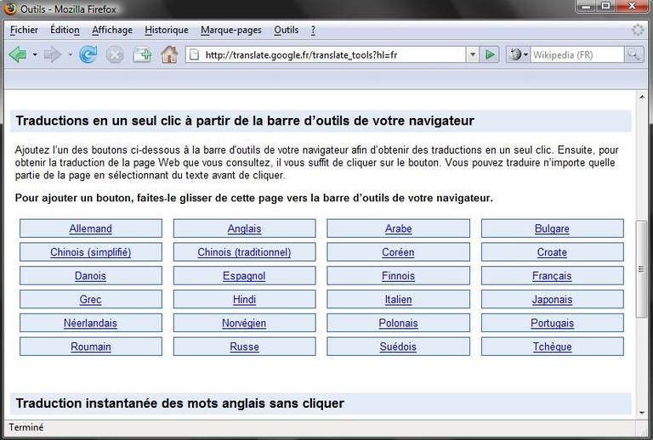The width and height of the screenshot is (653, 440).
Task: Open a new tab with the plus-page icon
Action: [x=142, y=54]
